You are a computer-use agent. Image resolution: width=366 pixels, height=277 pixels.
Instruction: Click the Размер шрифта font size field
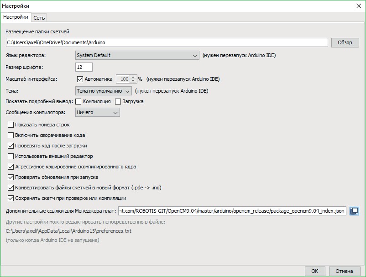(84, 68)
